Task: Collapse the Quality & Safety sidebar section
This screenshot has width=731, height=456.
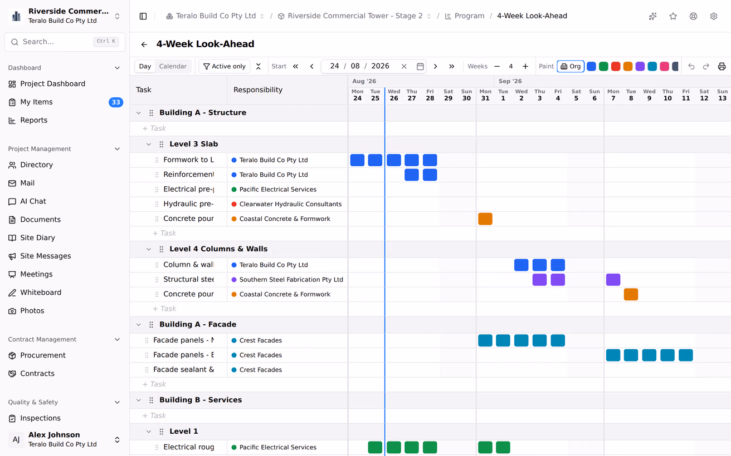Action: (117, 402)
